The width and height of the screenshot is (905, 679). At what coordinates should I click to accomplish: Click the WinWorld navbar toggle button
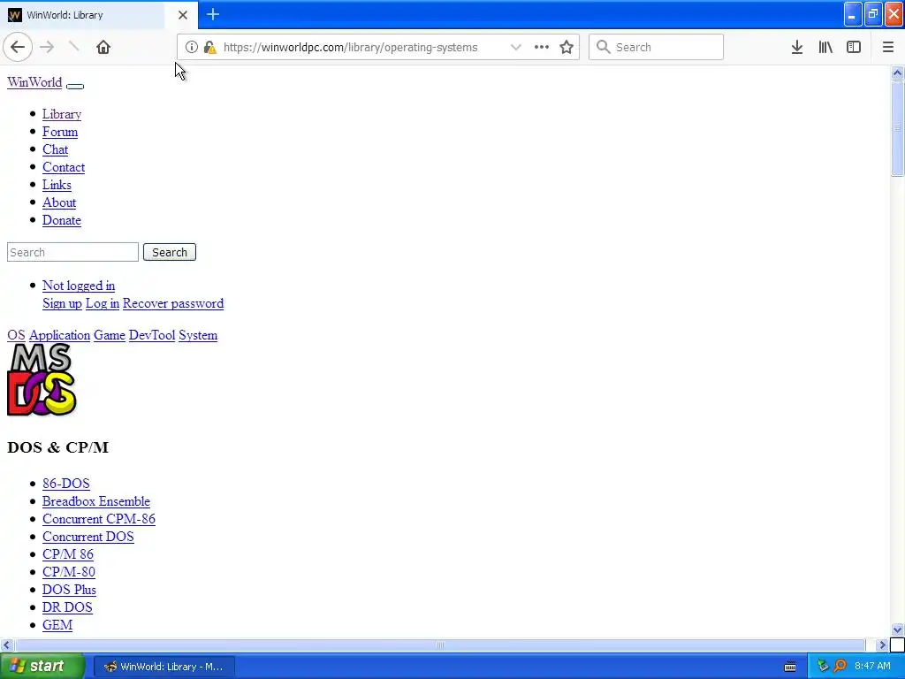(75, 86)
